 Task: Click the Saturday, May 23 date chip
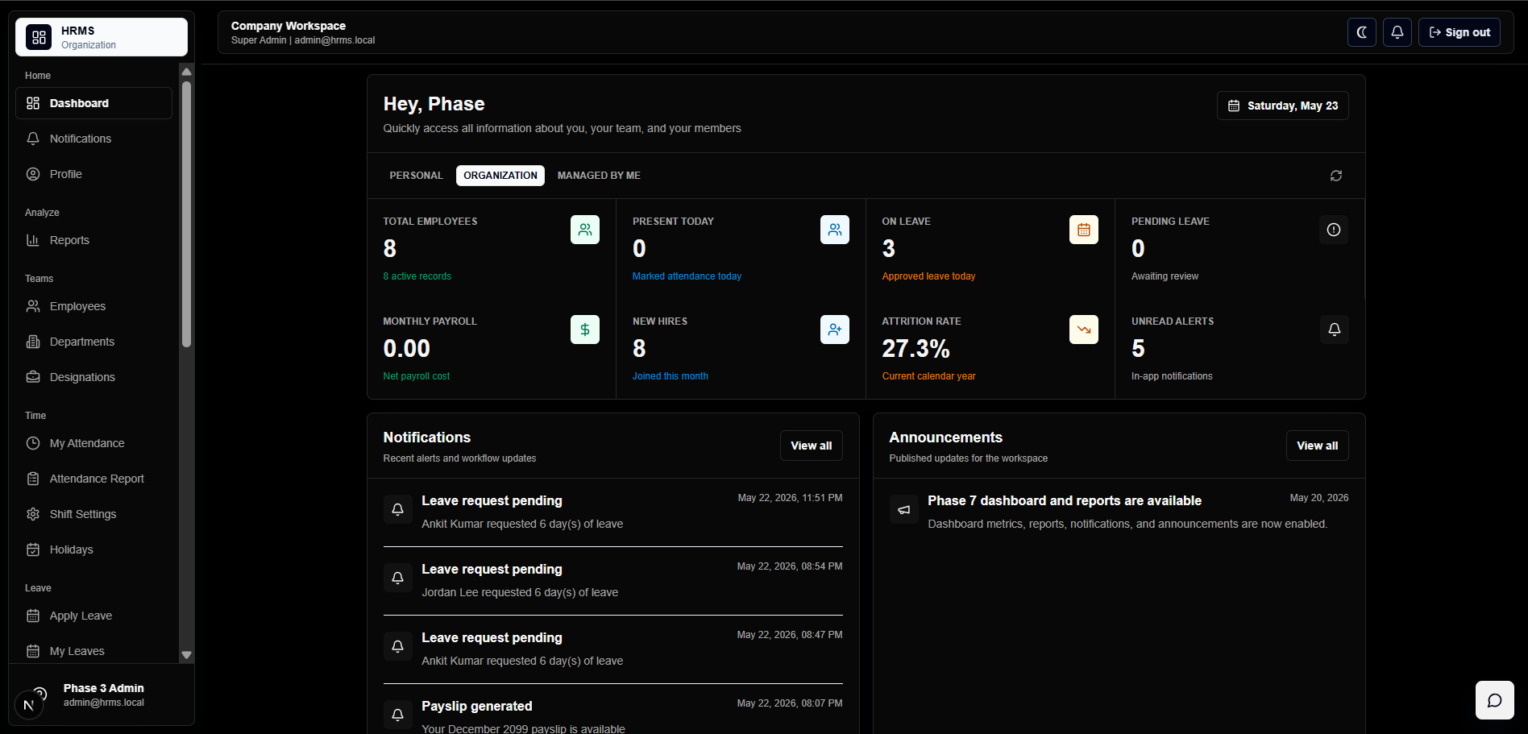coord(1282,106)
